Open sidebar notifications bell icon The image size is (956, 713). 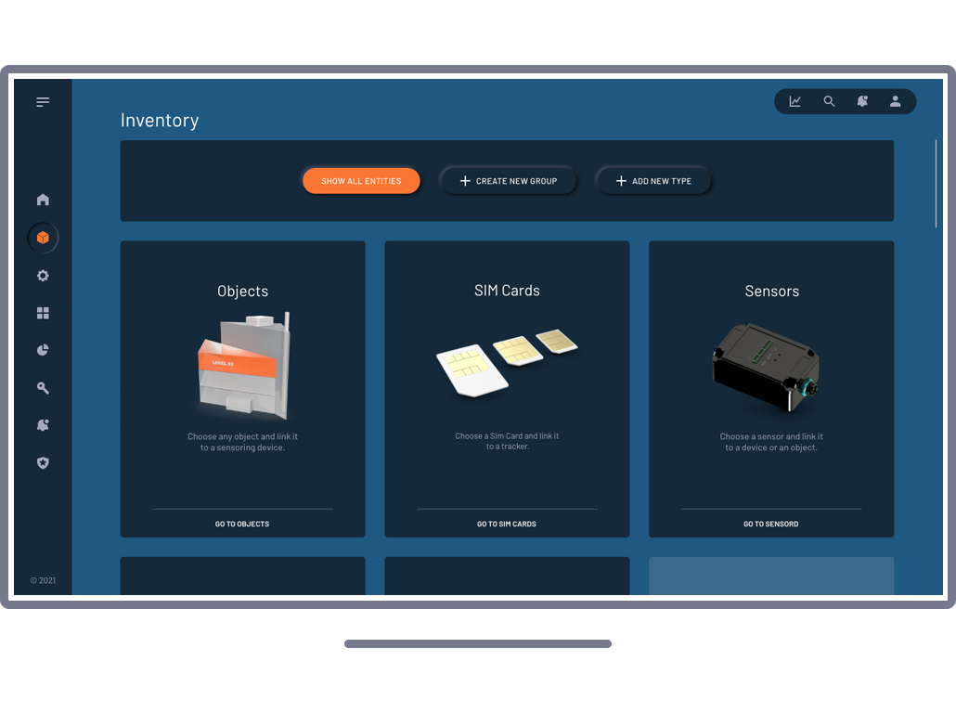coord(43,425)
